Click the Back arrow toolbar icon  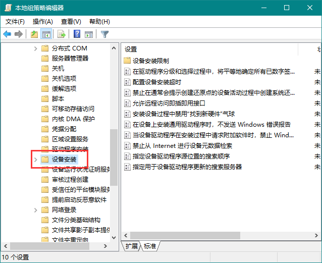(7, 34)
